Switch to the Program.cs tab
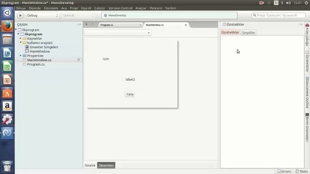The width and height of the screenshot is (310, 174). pyautogui.click(x=107, y=25)
